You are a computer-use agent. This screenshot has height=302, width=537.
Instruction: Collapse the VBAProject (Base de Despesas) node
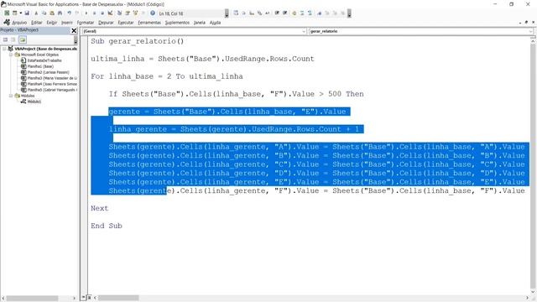point(4,49)
